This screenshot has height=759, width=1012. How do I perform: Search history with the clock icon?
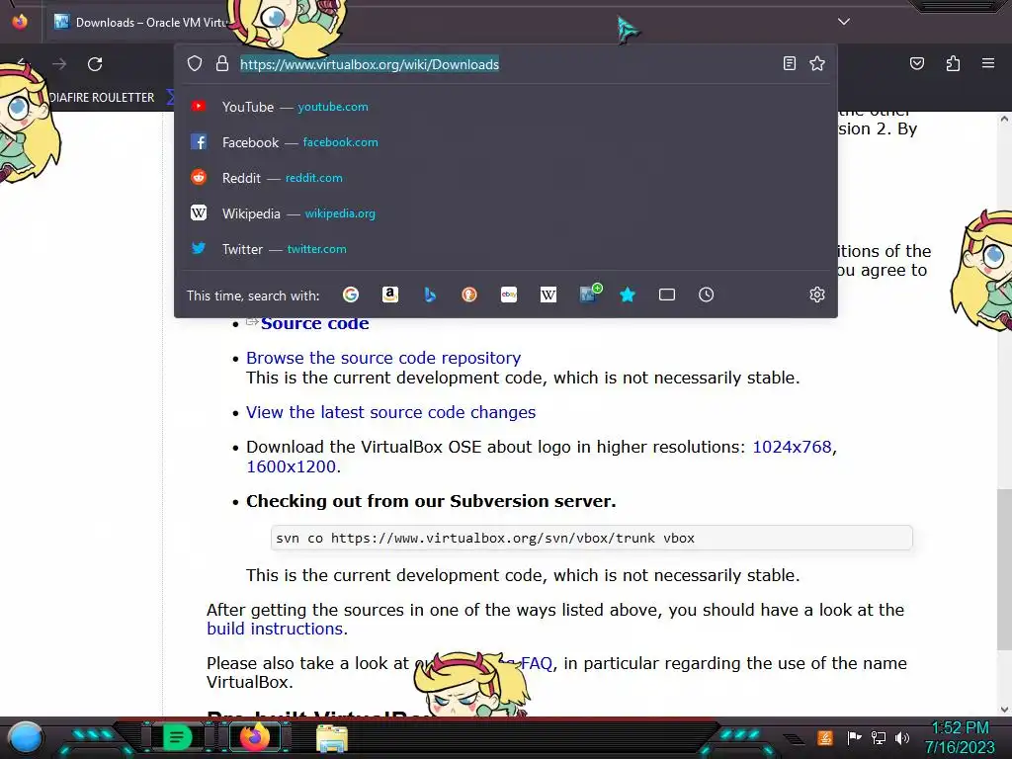click(x=706, y=295)
